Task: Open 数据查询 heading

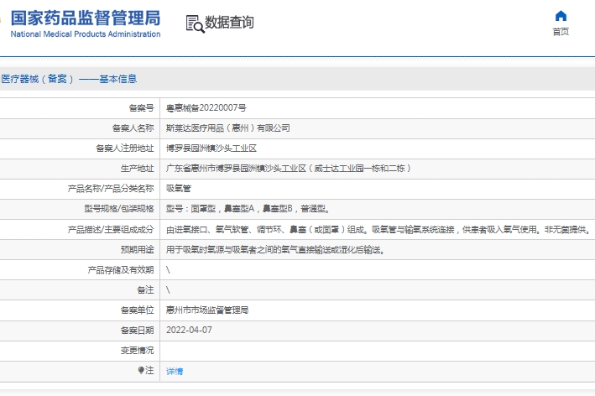Action: pos(229,23)
